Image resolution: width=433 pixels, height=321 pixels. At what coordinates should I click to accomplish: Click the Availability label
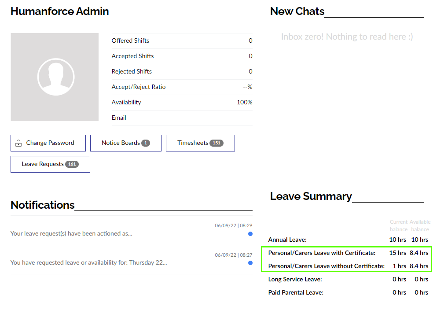(126, 103)
